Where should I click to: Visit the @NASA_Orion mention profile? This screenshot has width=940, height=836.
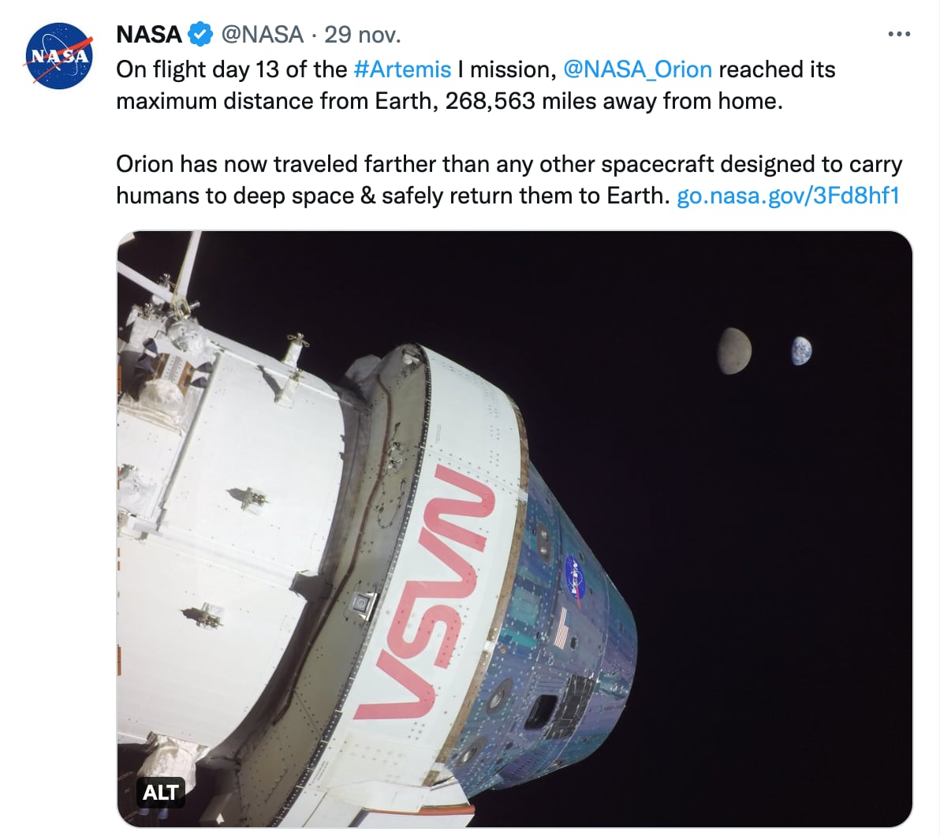point(637,69)
